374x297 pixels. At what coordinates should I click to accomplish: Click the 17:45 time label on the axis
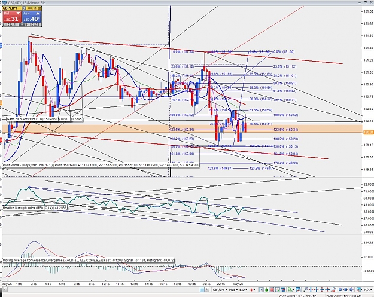pos(178,284)
